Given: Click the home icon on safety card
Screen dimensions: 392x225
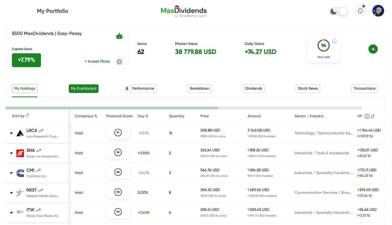Looking at the screenshot, I should pyautogui.click(x=334, y=41).
